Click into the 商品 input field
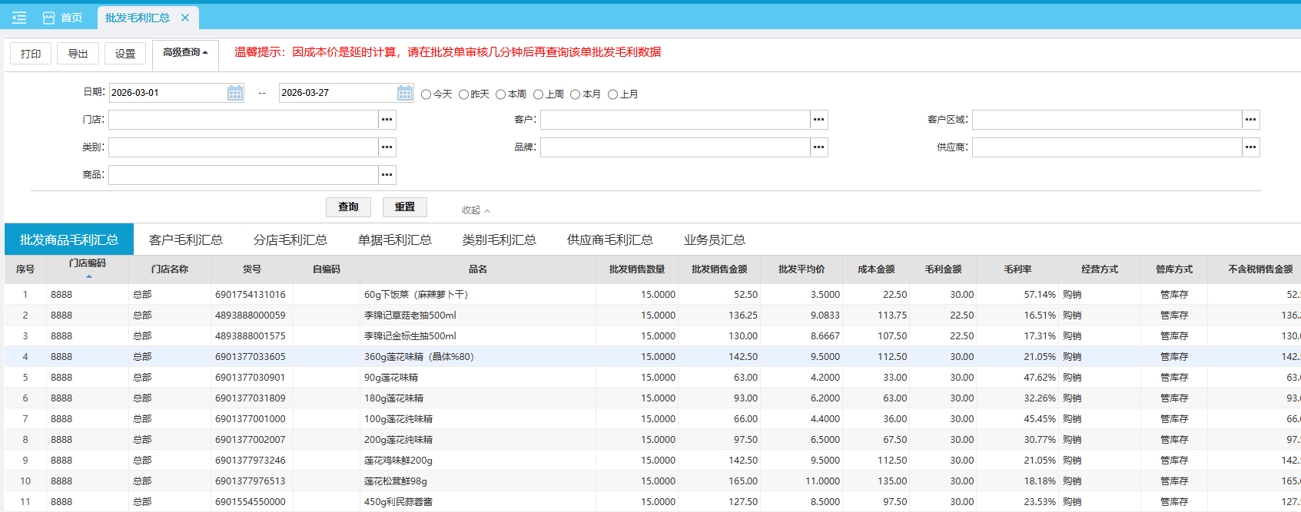The image size is (1301, 512). coord(243,175)
